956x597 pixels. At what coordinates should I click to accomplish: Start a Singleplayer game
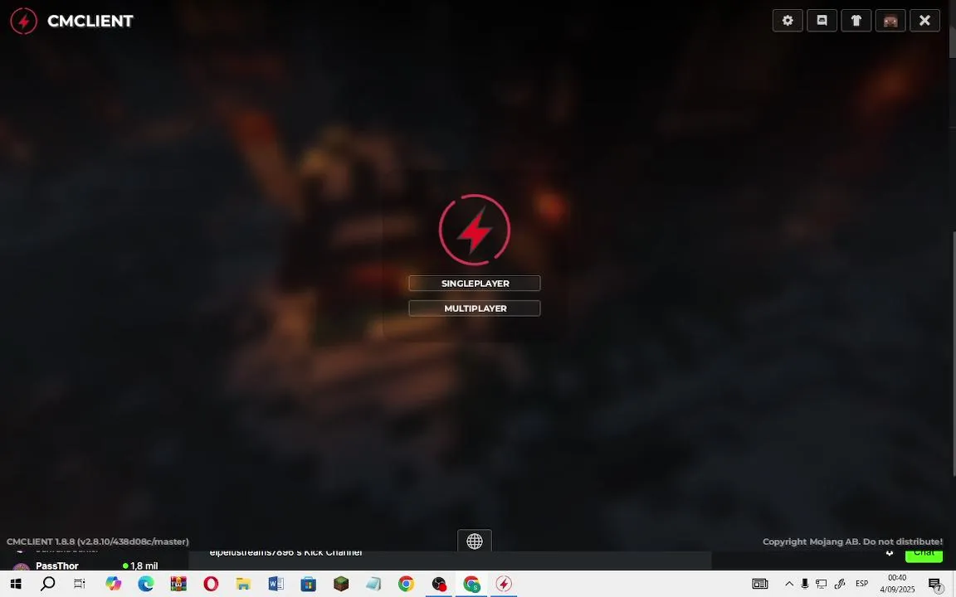[x=475, y=284]
